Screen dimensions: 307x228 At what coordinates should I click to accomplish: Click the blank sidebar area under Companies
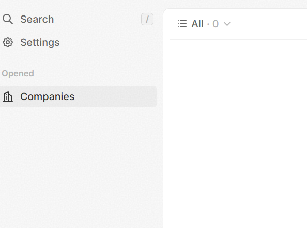pos(79,166)
